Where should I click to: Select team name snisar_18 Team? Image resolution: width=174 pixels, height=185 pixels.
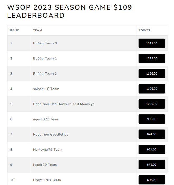point(46,89)
